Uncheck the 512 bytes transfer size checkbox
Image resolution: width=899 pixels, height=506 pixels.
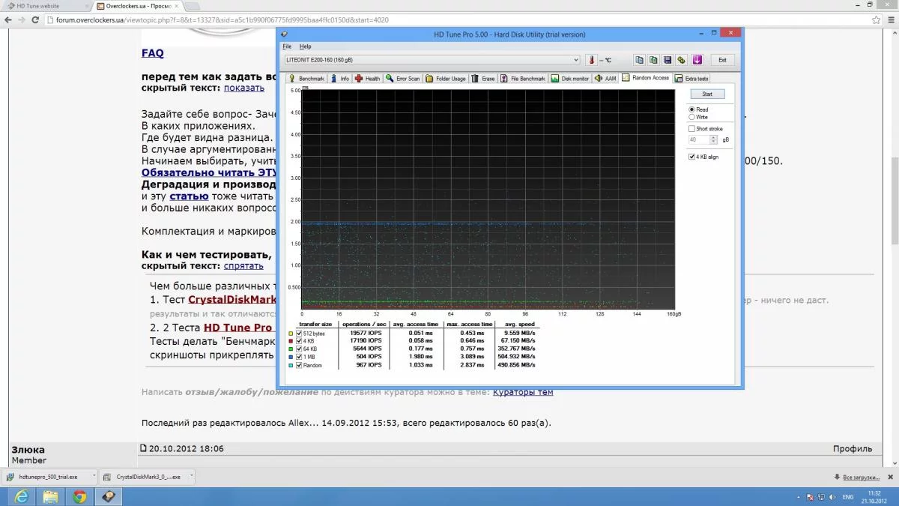point(300,333)
